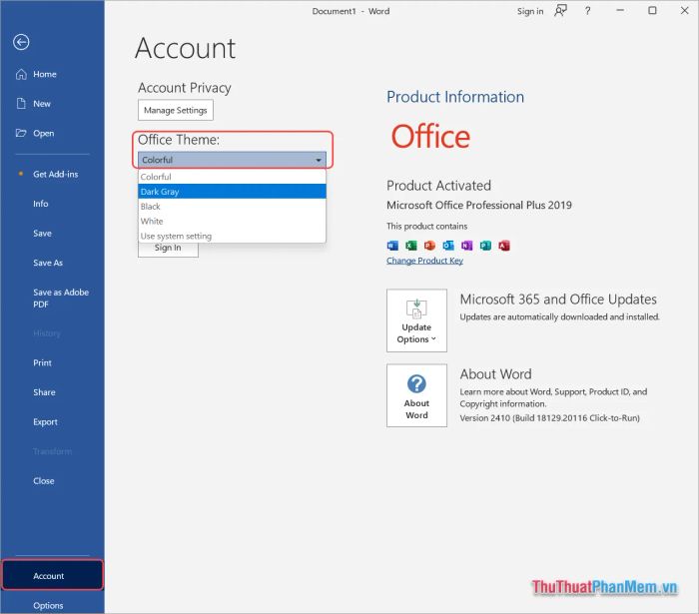699x614 pixels.
Task: Expand the Update Options button
Action: (416, 320)
